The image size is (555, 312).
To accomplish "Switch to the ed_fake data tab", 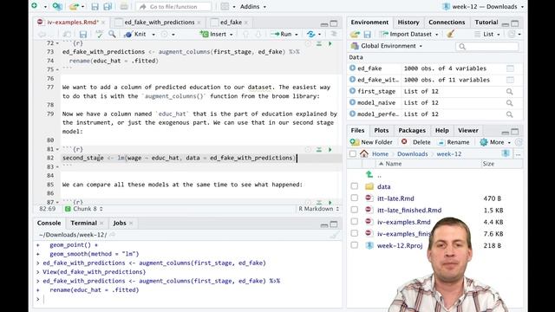I will click(x=231, y=23).
